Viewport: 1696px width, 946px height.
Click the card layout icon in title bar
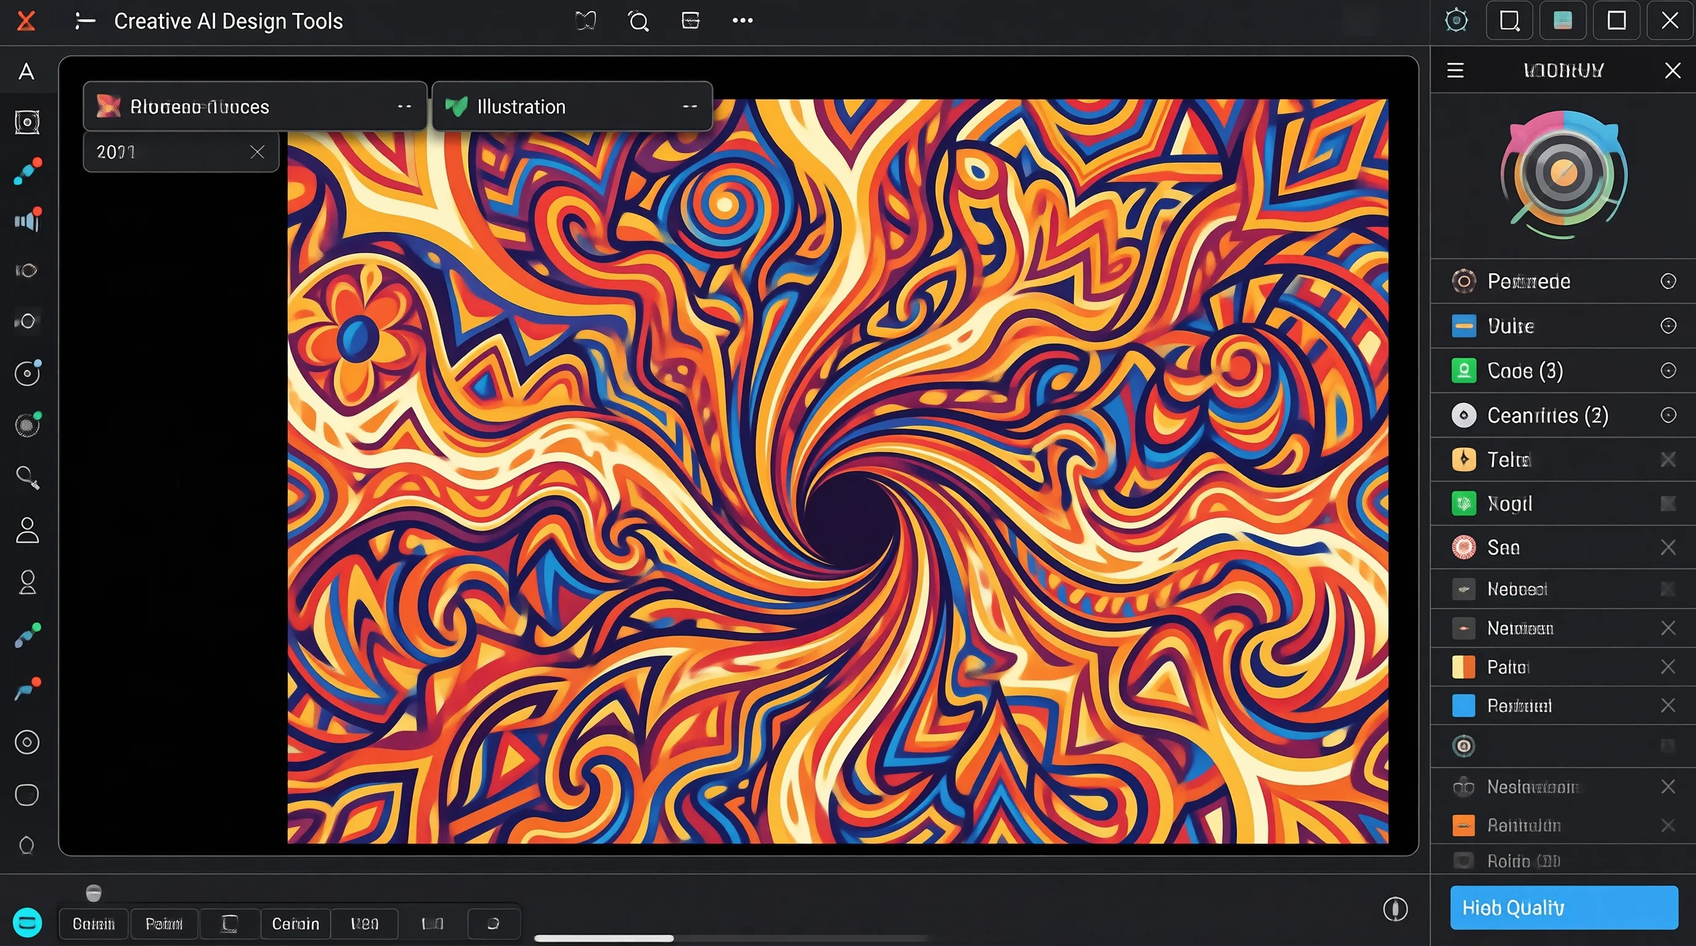tap(690, 20)
